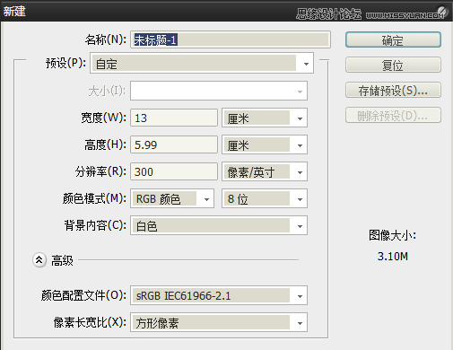Click the 图像大小 value 3.10M

click(392, 257)
